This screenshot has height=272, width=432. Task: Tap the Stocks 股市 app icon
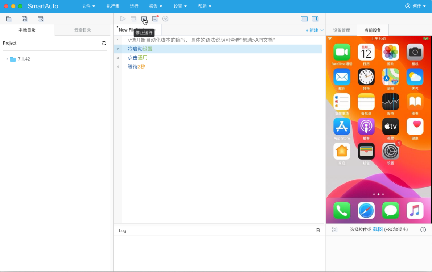(391, 102)
